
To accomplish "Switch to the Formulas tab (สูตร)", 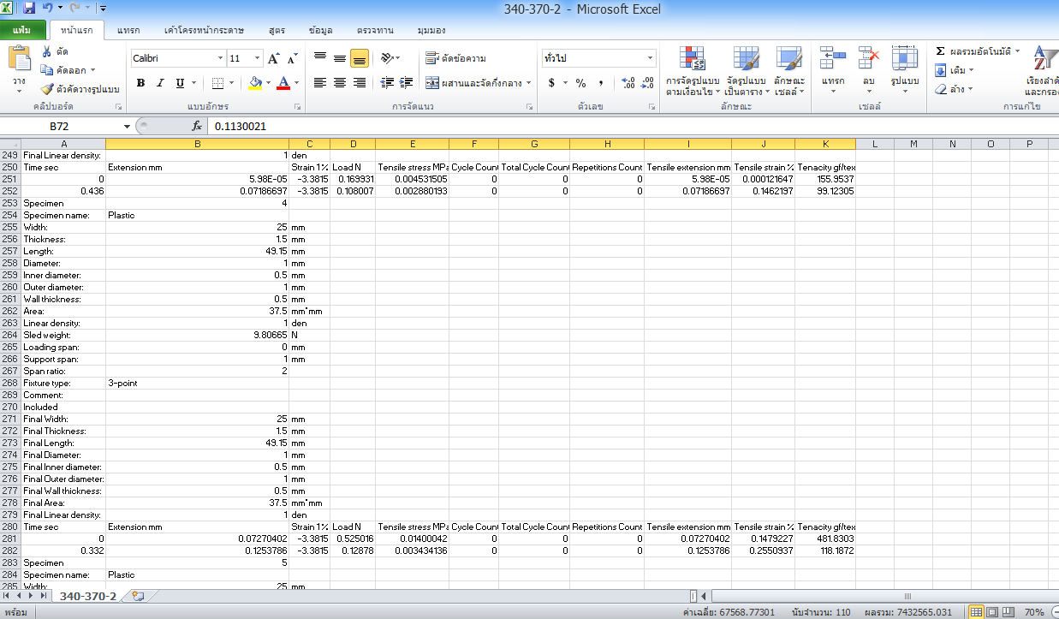I will pyautogui.click(x=277, y=30).
